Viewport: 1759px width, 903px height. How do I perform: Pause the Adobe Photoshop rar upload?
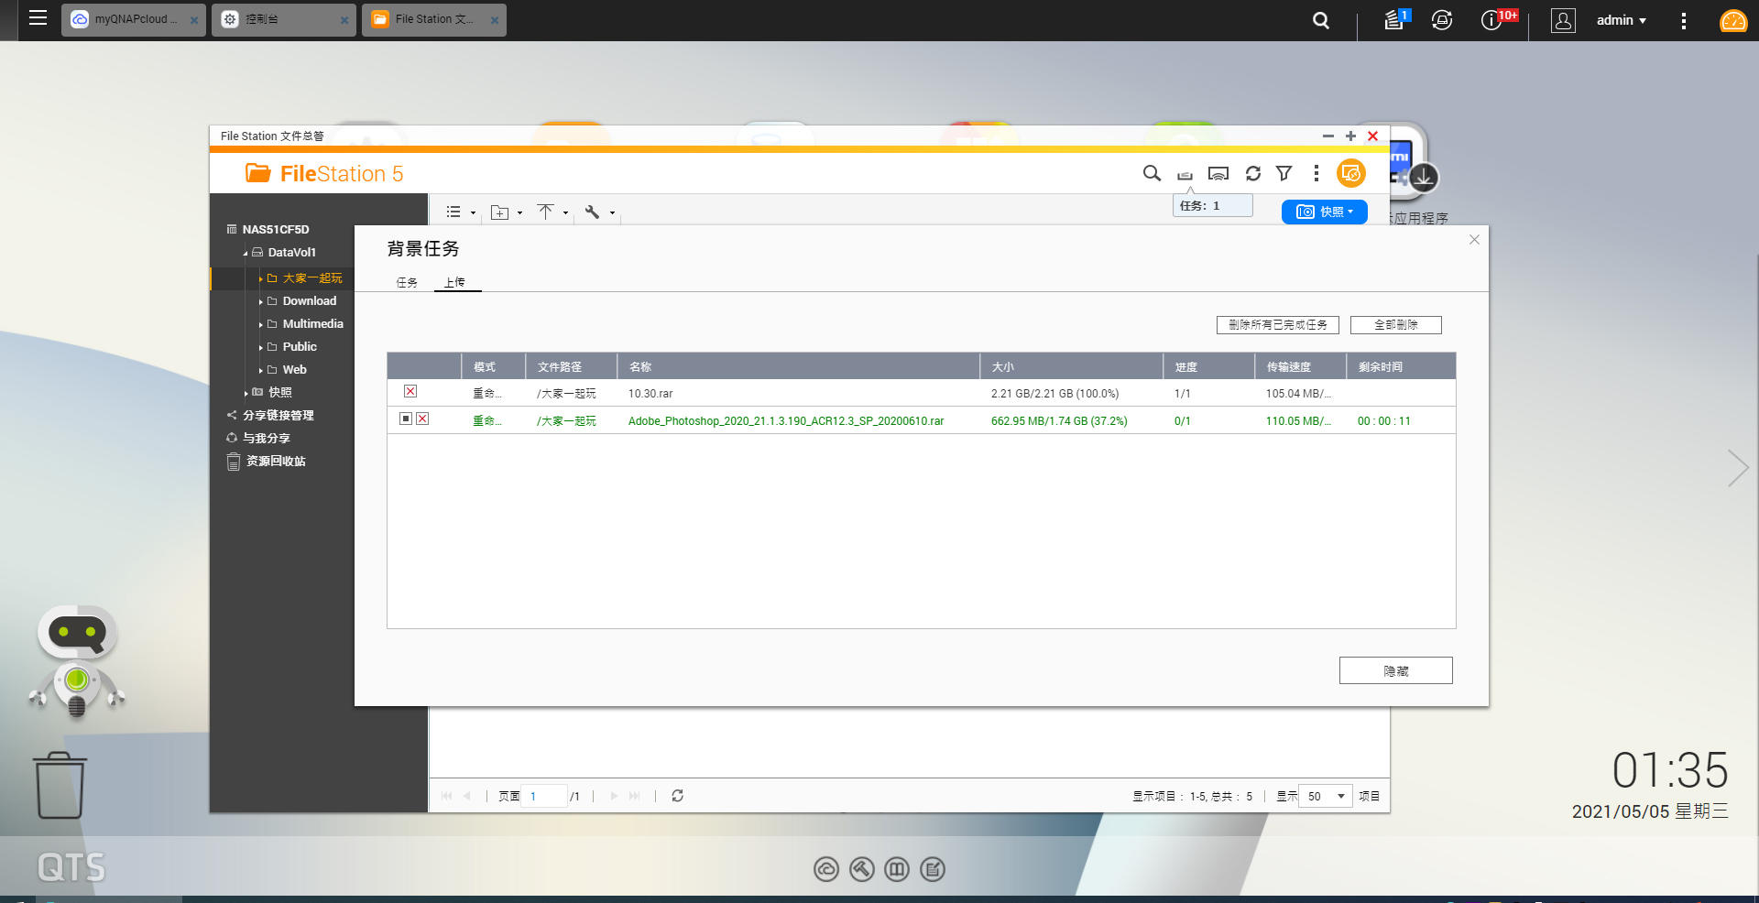(406, 419)
